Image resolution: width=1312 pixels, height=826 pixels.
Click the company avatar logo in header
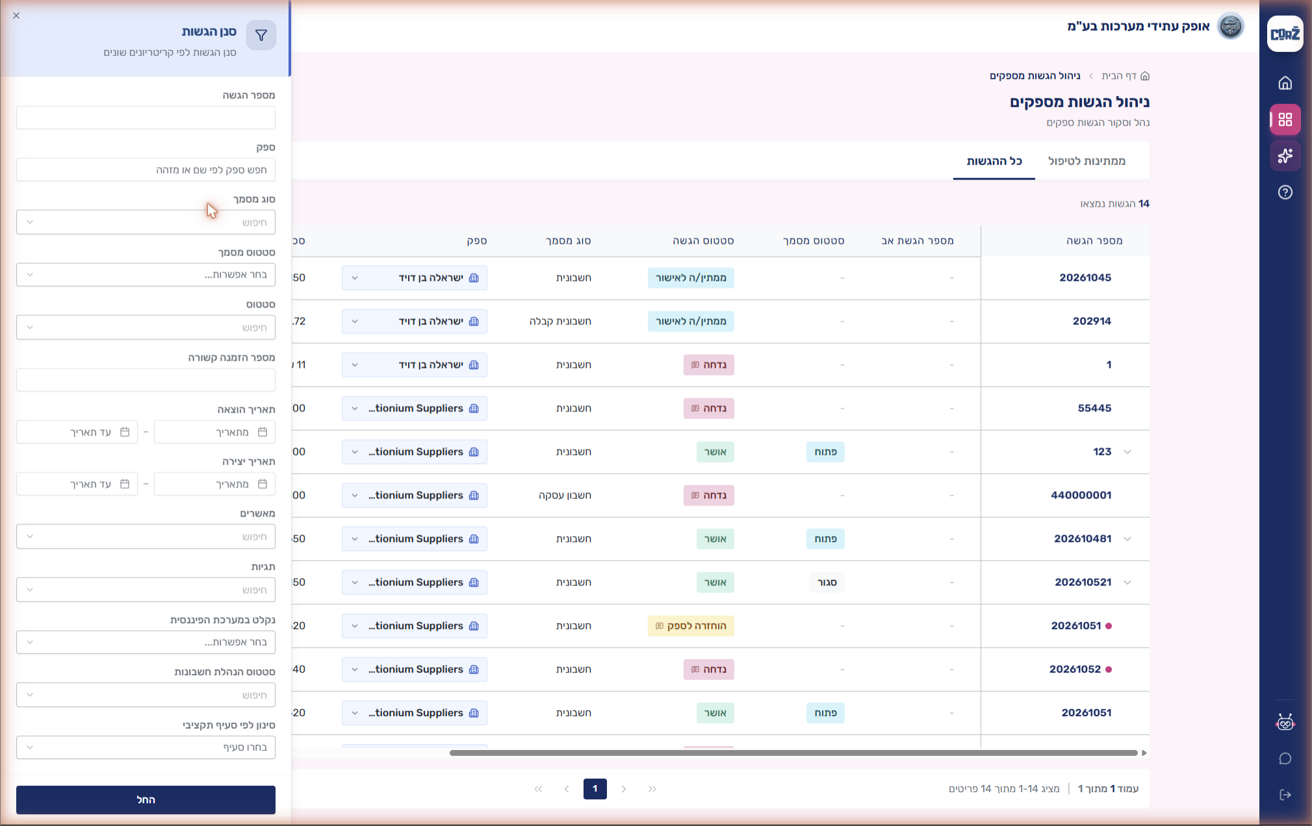pyautogui.click(x=1230, y=27)
